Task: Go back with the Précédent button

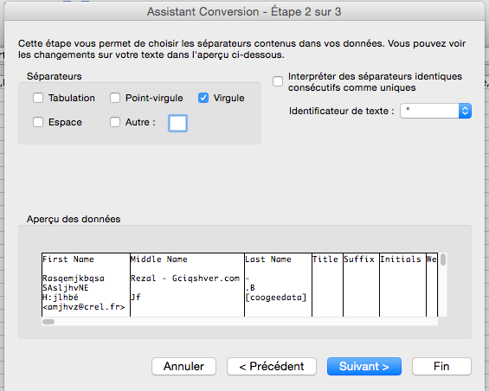Action: (x=272, y=367)
